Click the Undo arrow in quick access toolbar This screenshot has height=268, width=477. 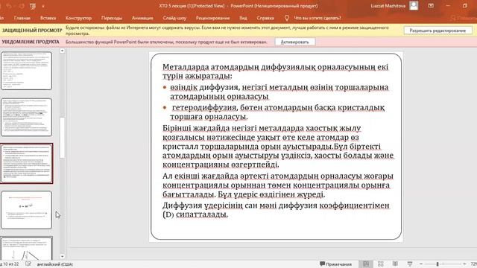pyautogui.click(x=8, y=6)
